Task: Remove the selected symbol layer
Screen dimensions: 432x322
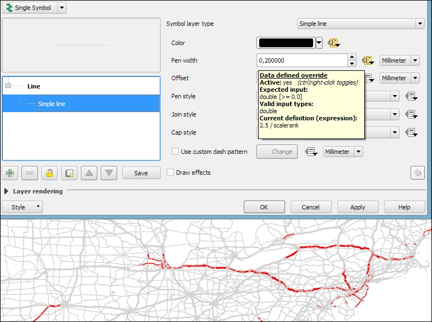Action: [x=30, y=173]
